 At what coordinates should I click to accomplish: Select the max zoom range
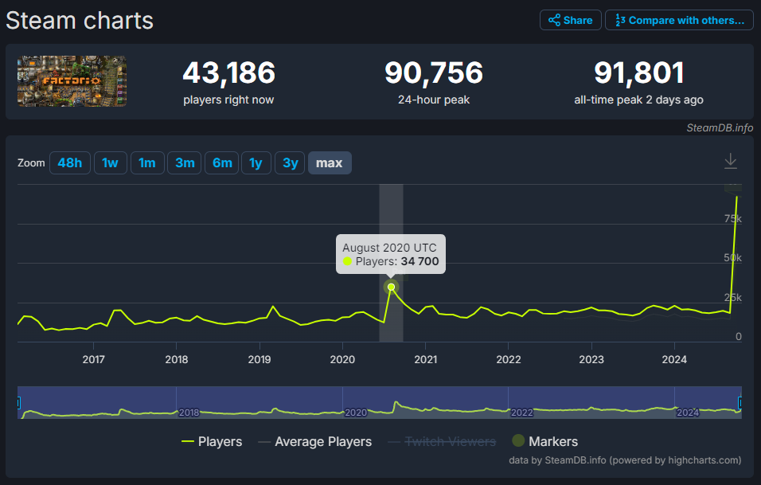pyautogui.click(x=330, y=163)
